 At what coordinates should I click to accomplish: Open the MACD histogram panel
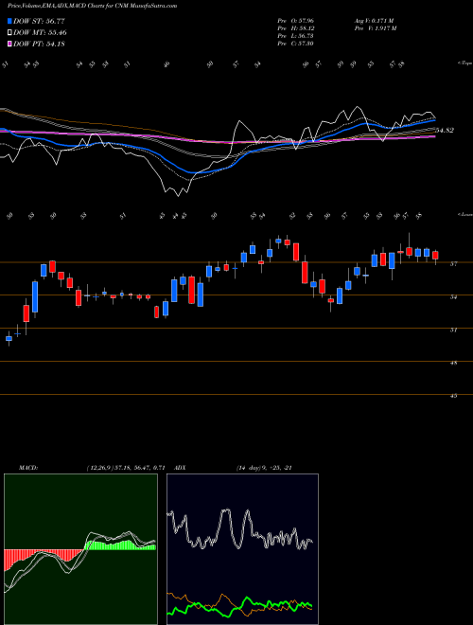point(80,549)
